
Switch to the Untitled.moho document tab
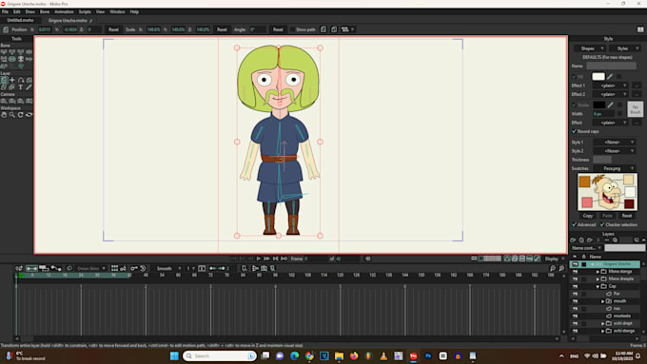pyautogui.click(x=20, y=20)
